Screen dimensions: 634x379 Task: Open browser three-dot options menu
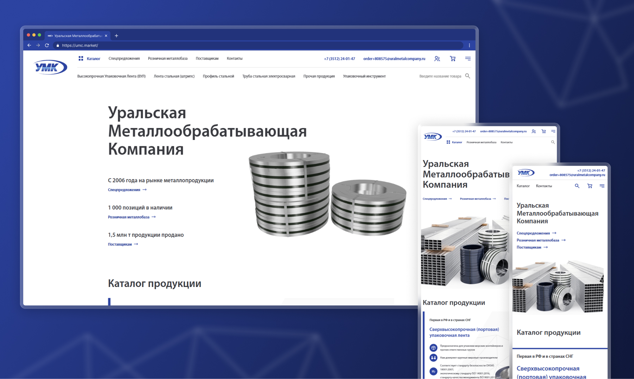(470, 45)
